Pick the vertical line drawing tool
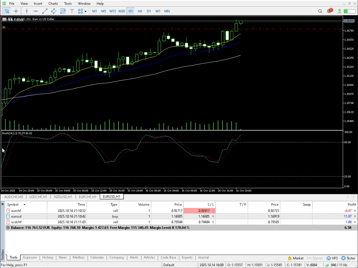This screenshot has height=268, width=358. click(27, 11)
